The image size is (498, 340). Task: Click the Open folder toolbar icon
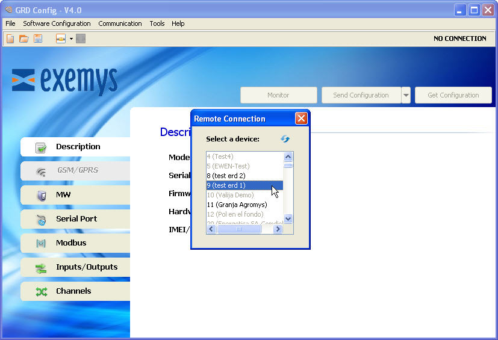pos(24,39)
